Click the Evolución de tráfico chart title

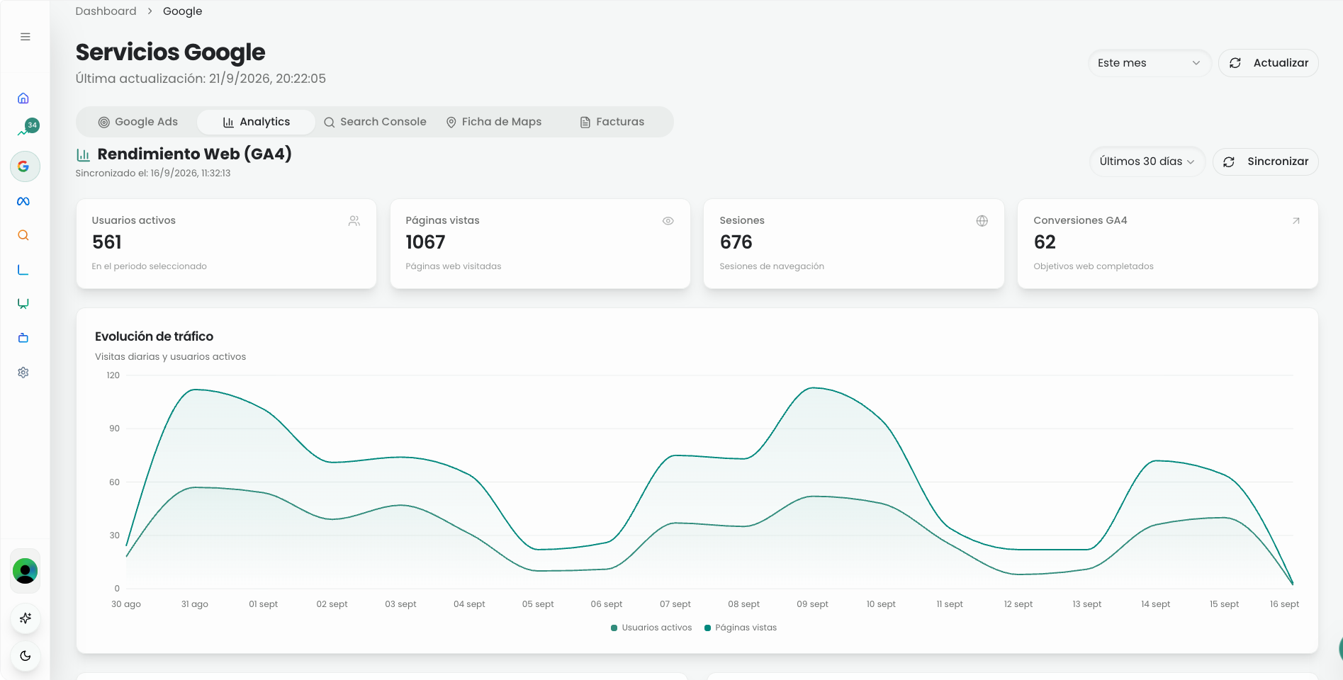coord(154,336)
